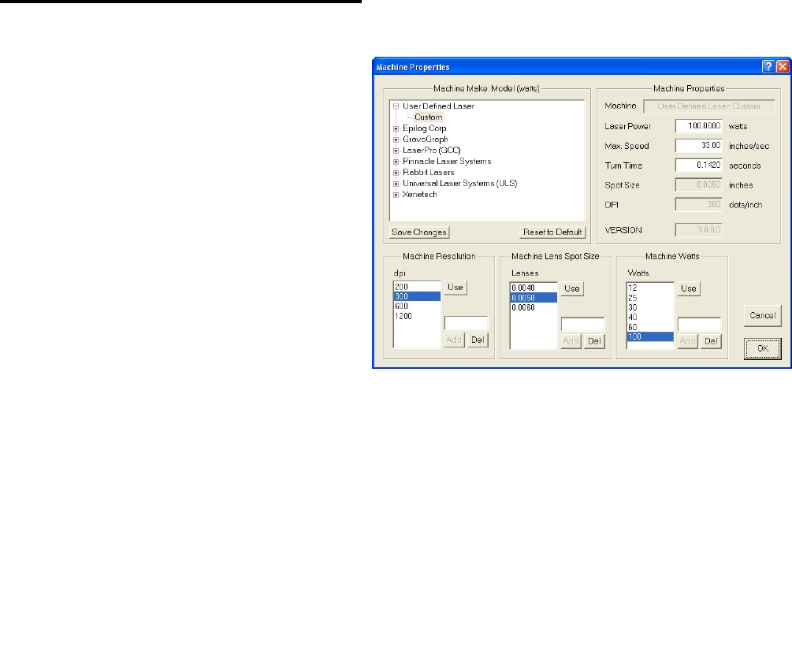Select 0.0050 in the Lenses list

click(534, 298)
